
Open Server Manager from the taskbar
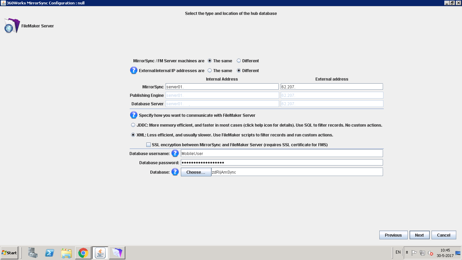coord(33,253)
